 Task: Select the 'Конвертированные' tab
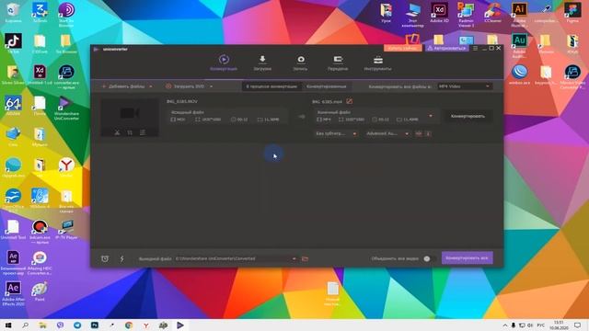(326, 86)
